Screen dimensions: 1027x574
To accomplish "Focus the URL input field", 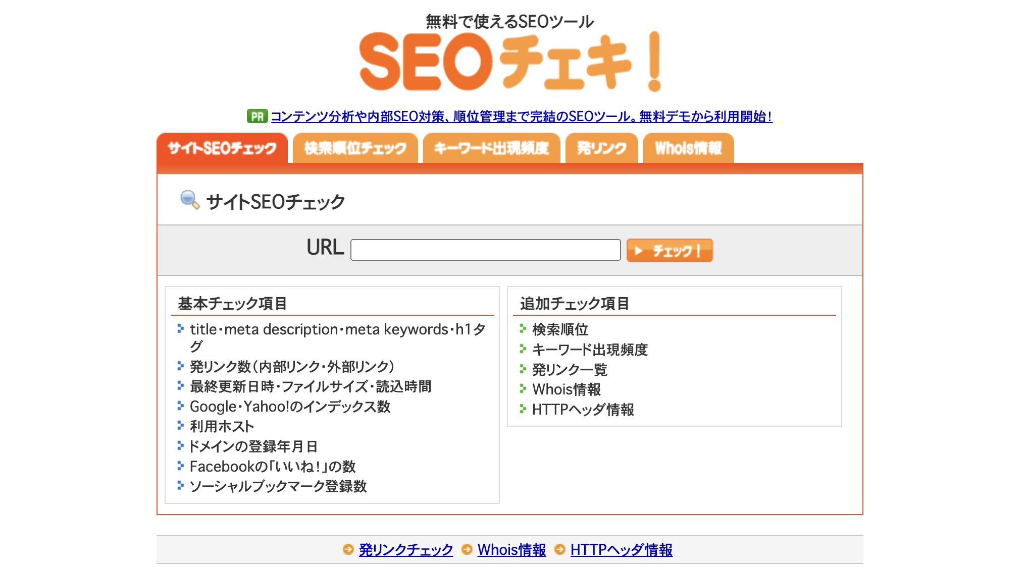I will (486, 250).
